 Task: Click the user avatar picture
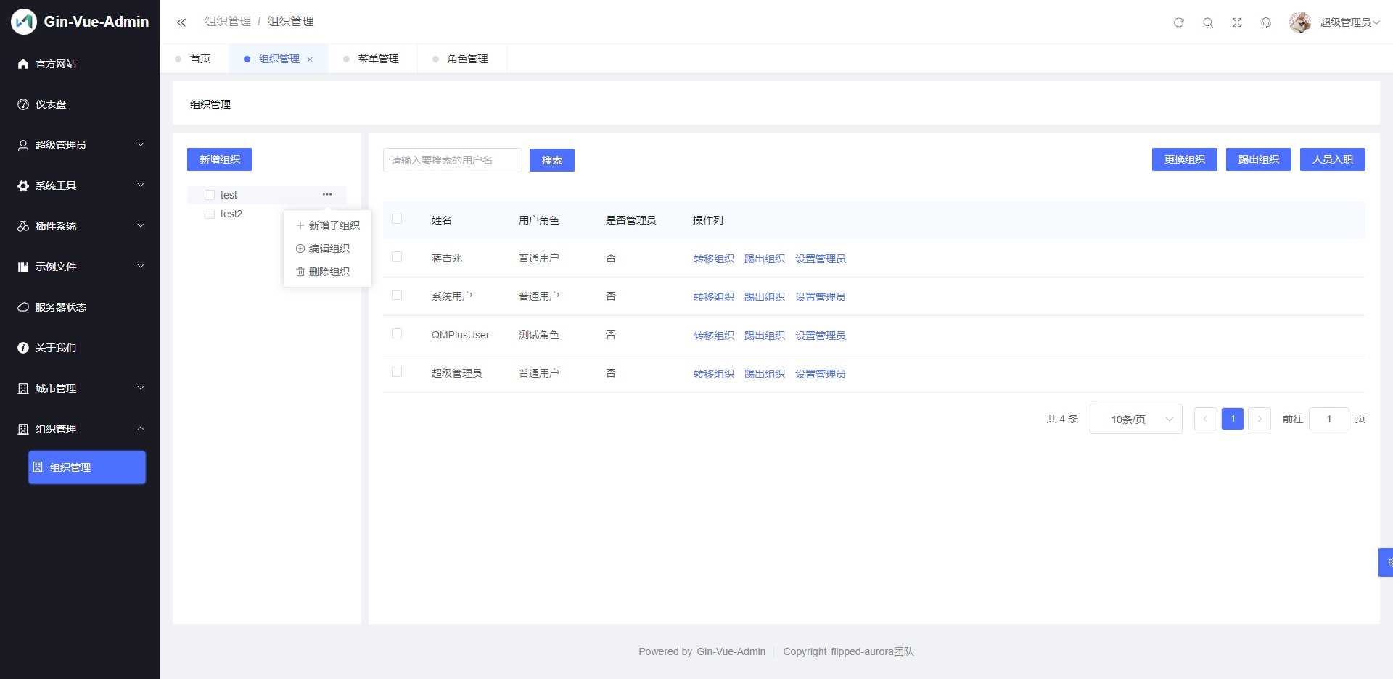pyautogui.click(x=1300, y=22)
